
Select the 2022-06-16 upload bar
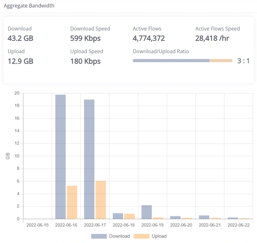click(72, 202)
